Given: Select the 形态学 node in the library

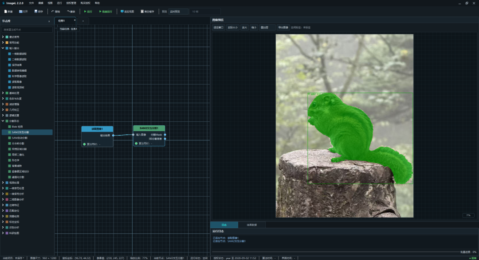Looking at the screenshot, I should (x=27, y=160).
